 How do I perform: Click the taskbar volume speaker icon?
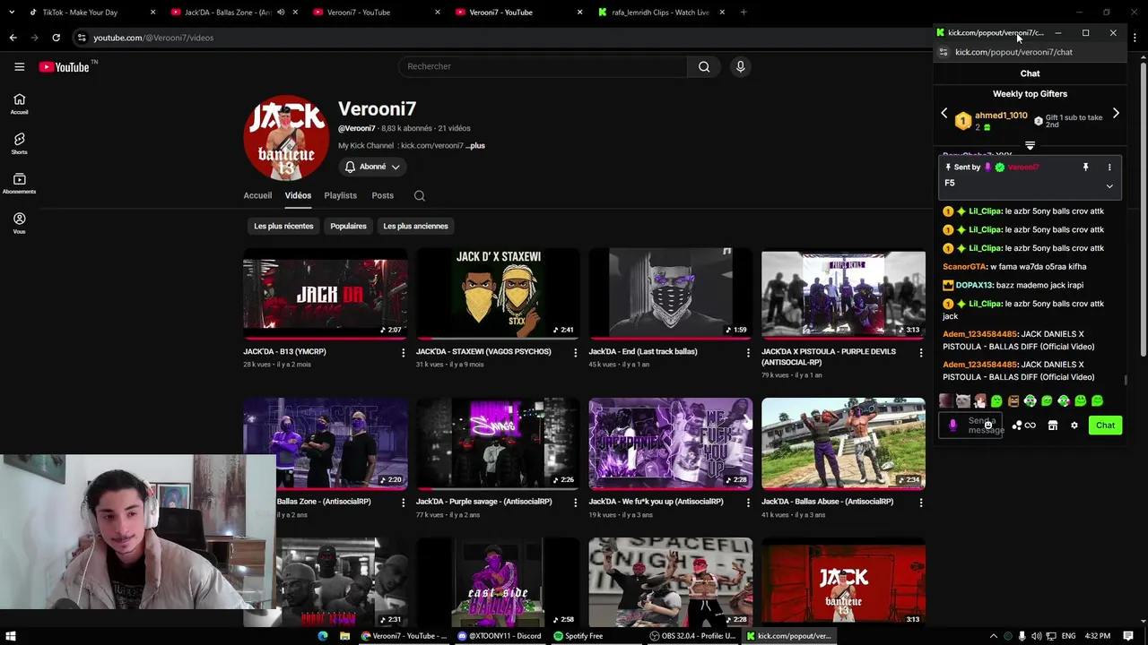point(1038,636)
